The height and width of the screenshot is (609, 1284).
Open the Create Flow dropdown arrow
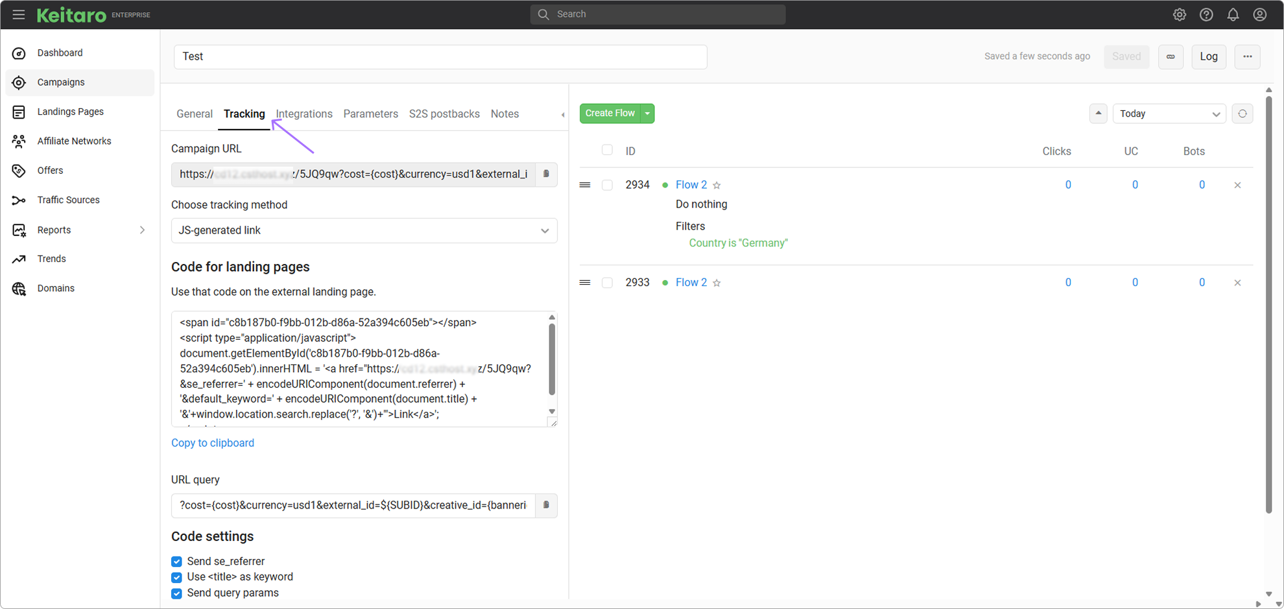(x=647, y=113)
